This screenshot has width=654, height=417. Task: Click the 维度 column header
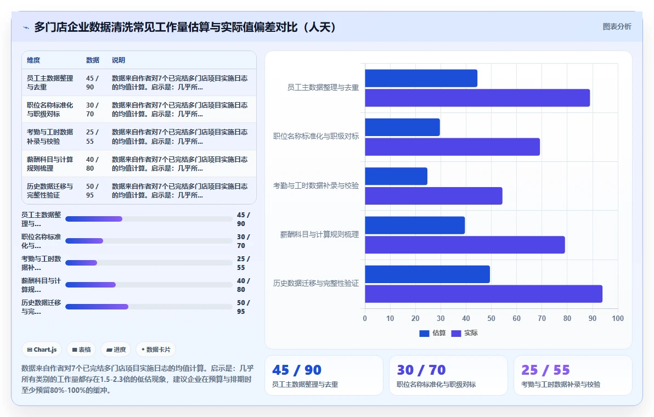click(x=33, y=60)
